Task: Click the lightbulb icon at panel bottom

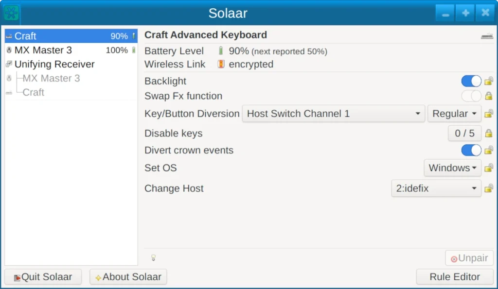Action: pyautogui.click(x=153, y=258)
